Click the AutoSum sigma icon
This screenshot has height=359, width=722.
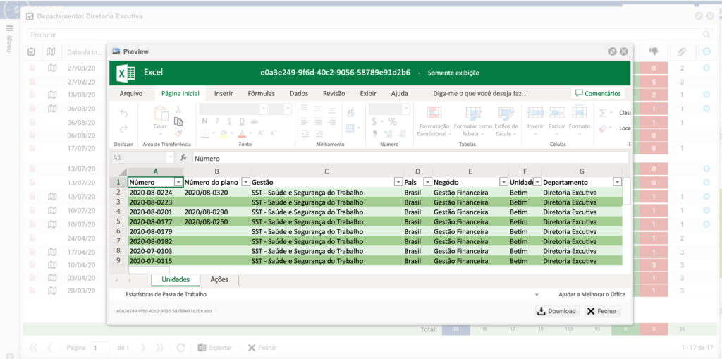604,113
